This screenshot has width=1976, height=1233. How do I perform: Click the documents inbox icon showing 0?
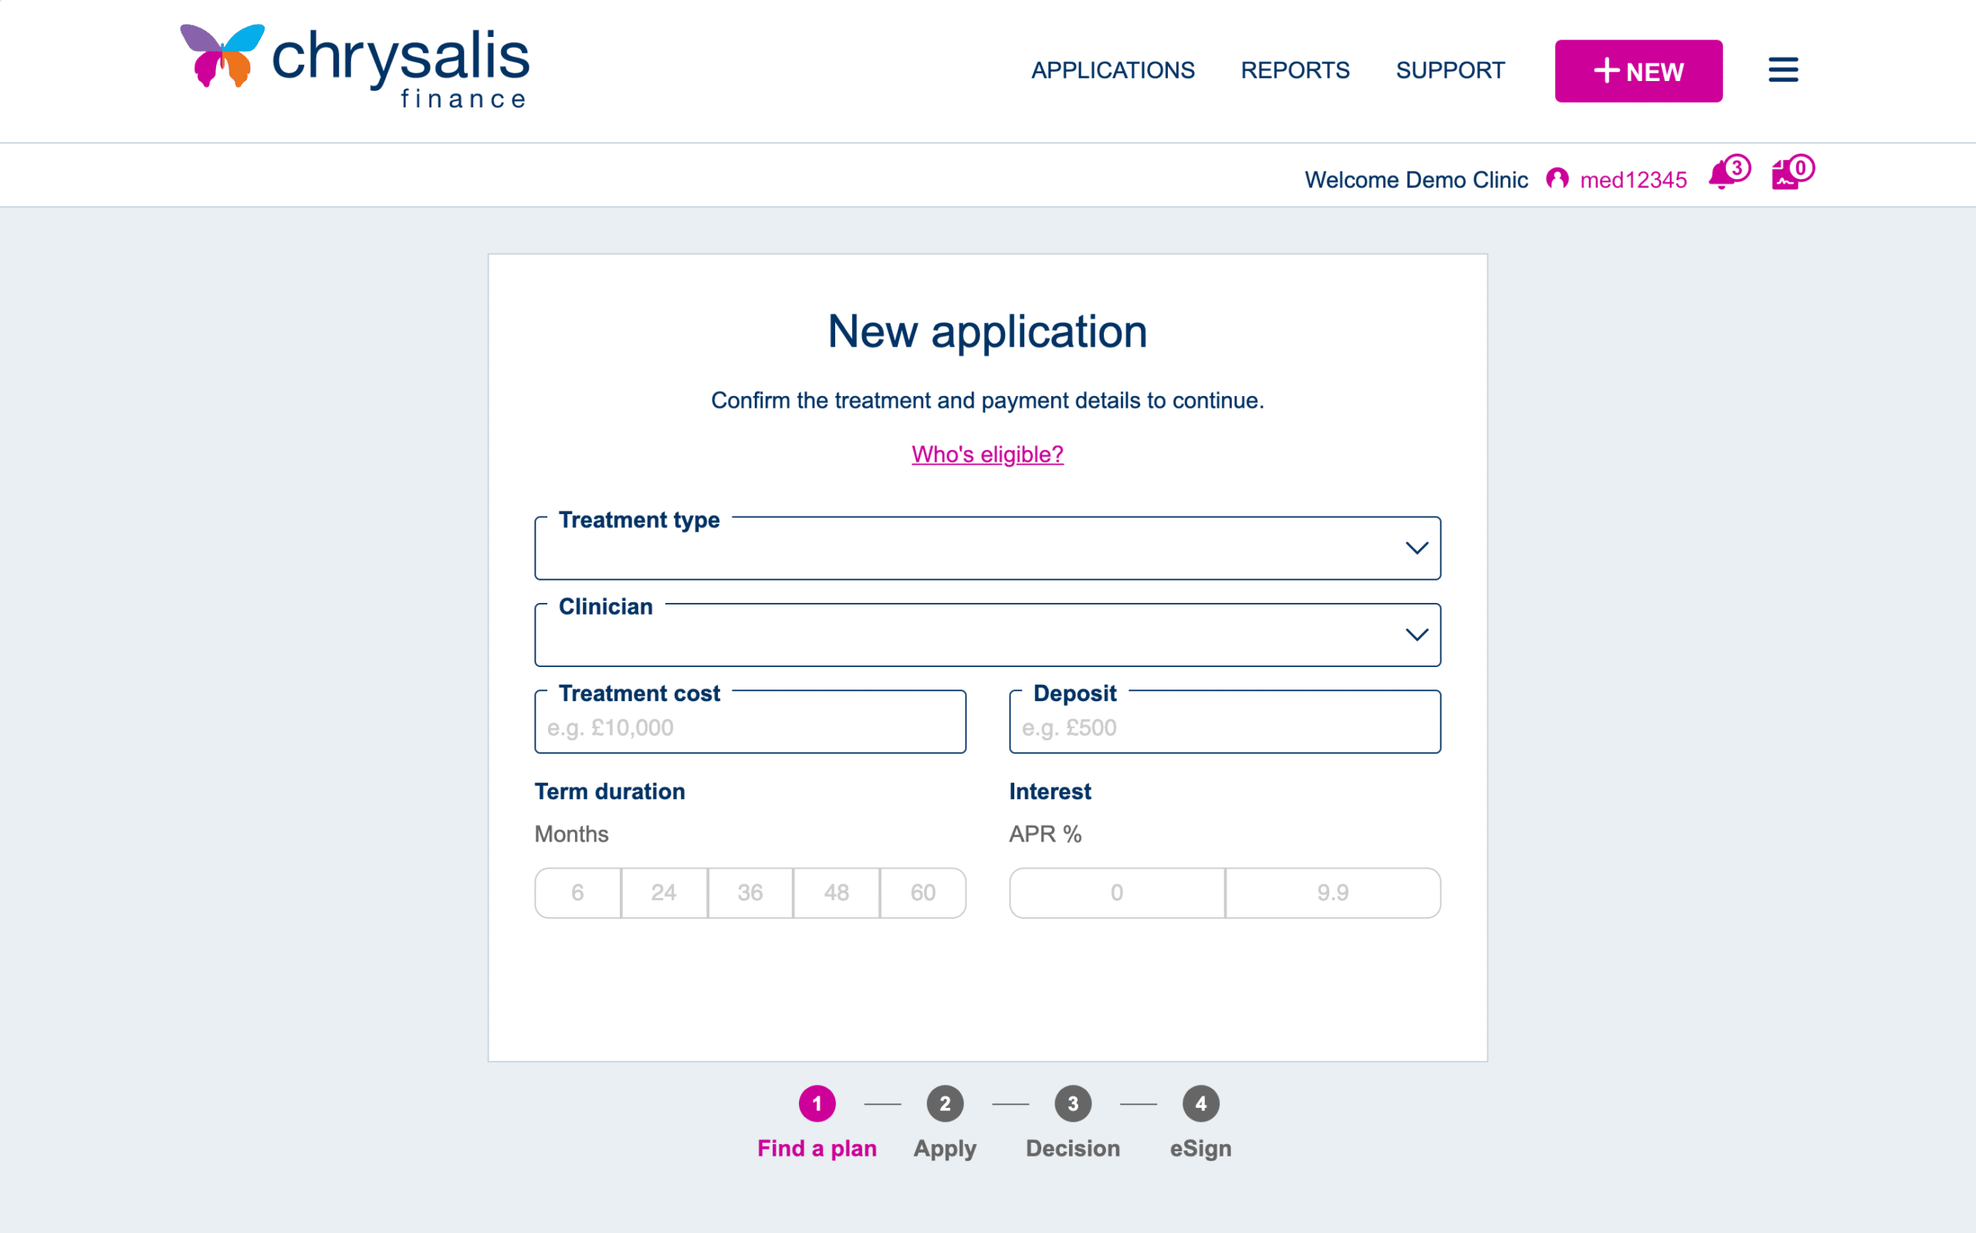pyautogui.click(x=1785, y=175)
